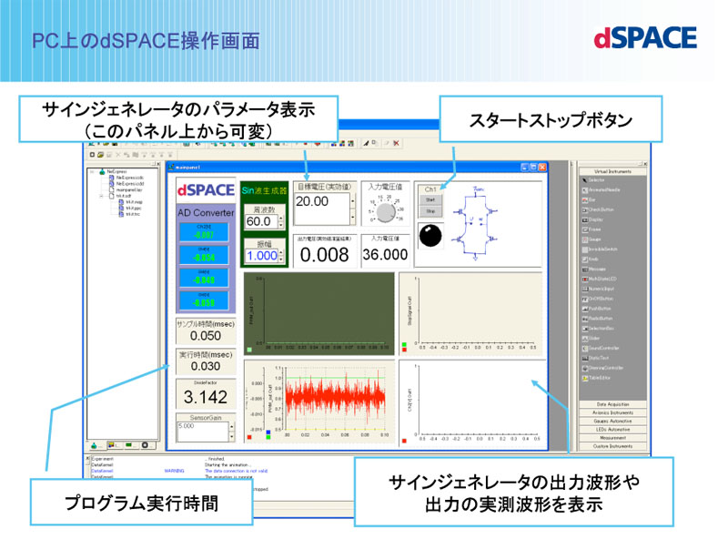Choose the NumericInput instrument
The width and height of the screenshot is (728, 549).
(599, 289)
